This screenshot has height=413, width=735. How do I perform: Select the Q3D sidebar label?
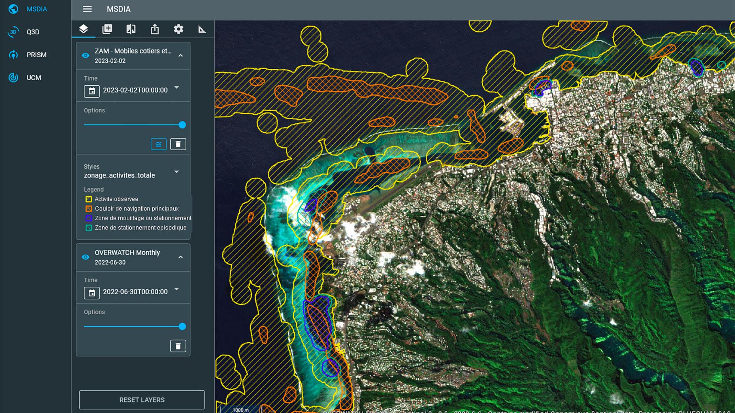point(33,32)
